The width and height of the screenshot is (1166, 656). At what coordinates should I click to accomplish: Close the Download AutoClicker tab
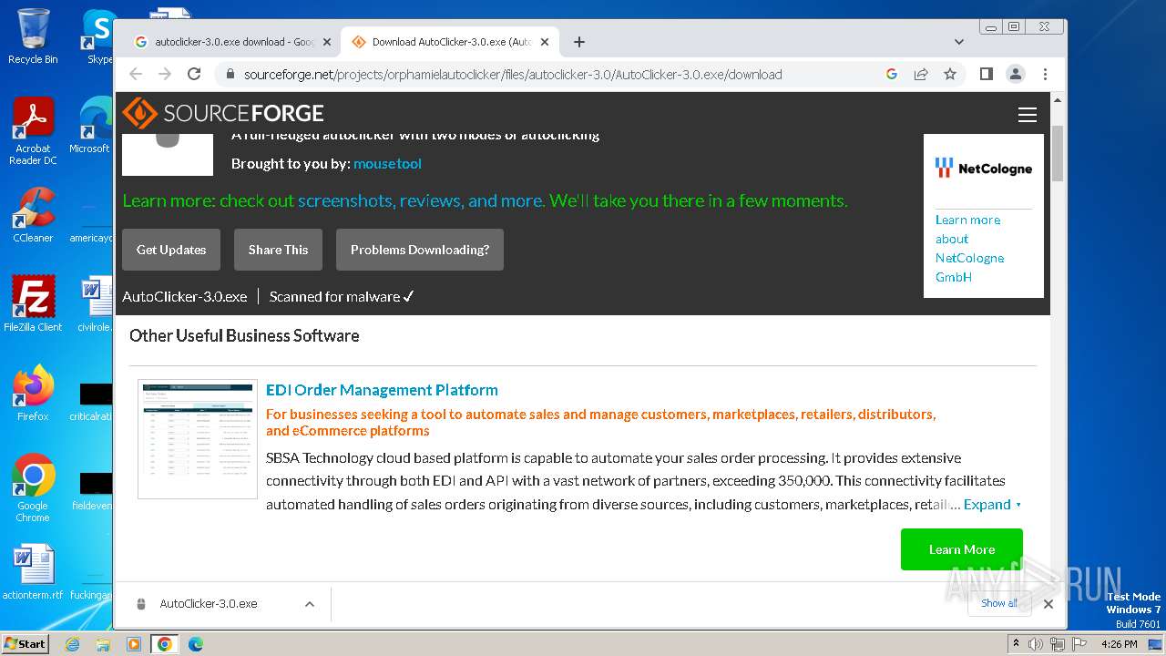click(545, 42)
